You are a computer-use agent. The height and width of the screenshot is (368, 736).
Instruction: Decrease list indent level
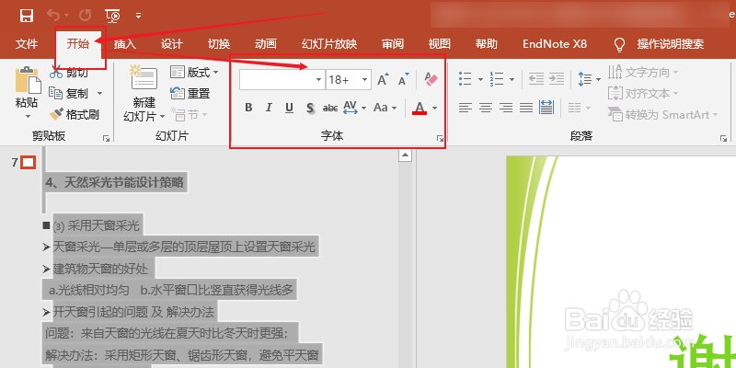[x=535, y=79]
